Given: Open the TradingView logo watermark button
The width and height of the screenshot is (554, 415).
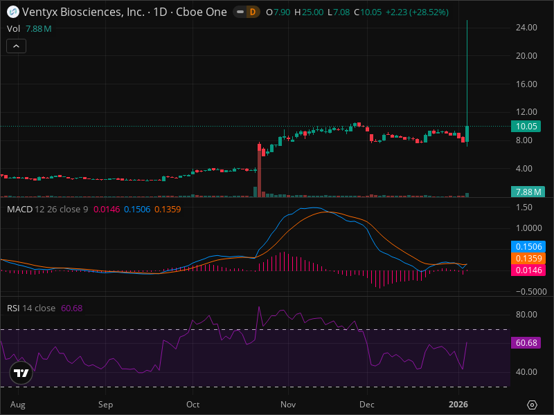Looking at the screenshot, I should click(x=21, y=373).
